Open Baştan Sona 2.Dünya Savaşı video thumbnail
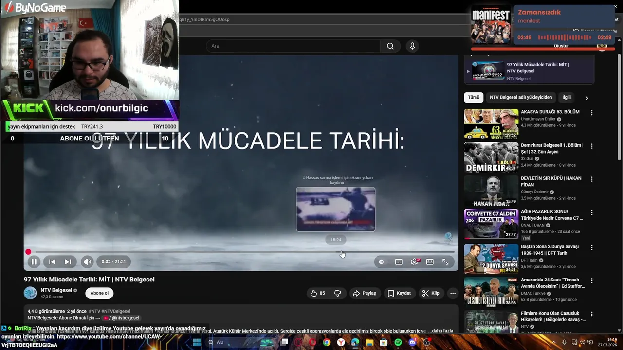Image resolution: width=623 pixels, height=350 pixels. pyautogui.click(x=491, y=258)
